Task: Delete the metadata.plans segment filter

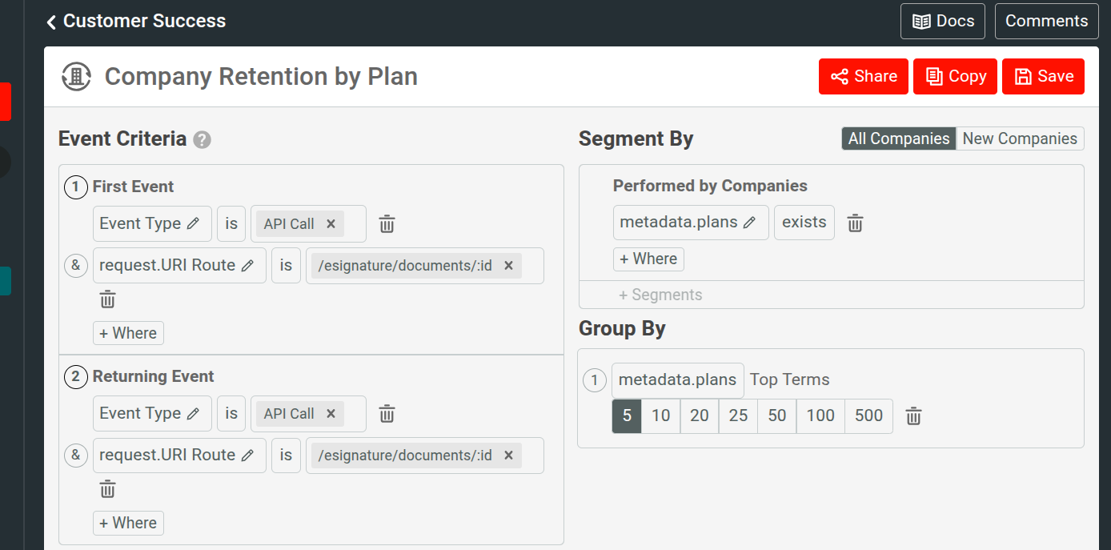Action: pyautogui.click(x=855, y=223)
